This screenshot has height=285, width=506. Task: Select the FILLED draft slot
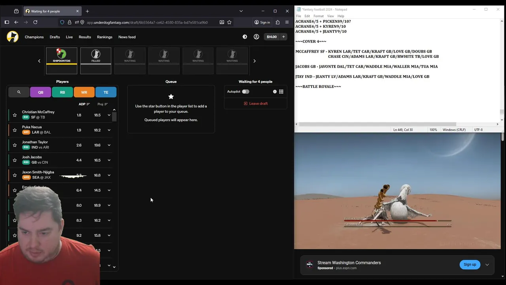(x=96, y=61)
